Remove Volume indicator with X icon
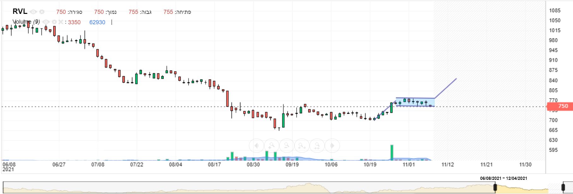 (61, 22)
